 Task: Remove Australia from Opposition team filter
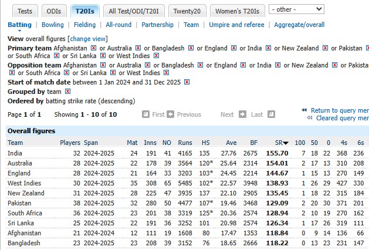click(148, 65)
